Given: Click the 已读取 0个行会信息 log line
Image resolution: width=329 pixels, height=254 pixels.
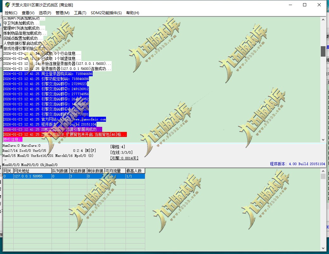Looking at the screenshot, I should tap(42, 53).
